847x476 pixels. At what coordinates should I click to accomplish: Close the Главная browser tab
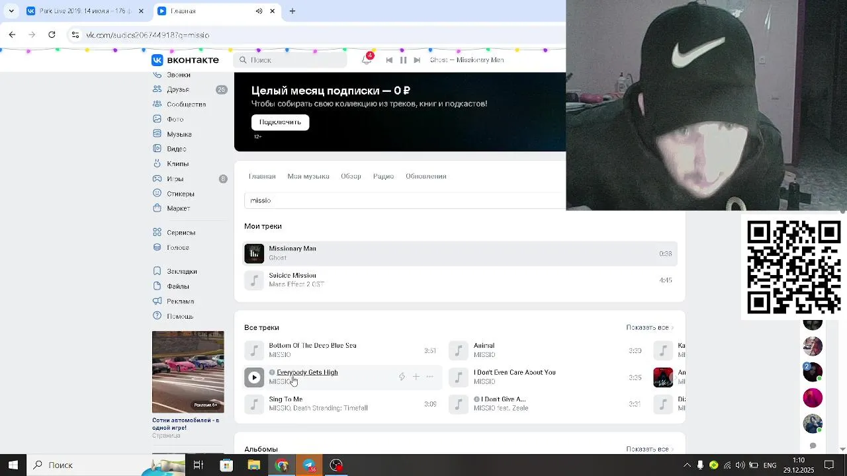(272, 11)
